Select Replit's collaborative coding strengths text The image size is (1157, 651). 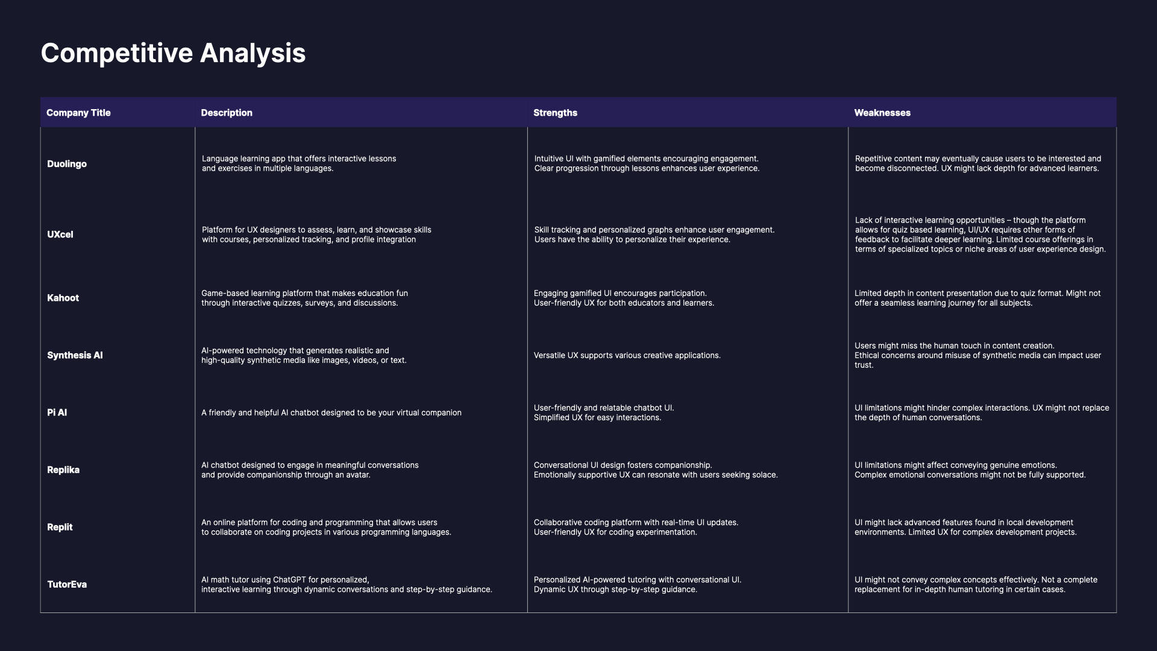636,527
